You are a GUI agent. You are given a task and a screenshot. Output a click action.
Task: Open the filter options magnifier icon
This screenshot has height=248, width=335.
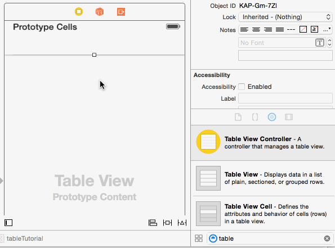pyautogui.click(x=213, y=238)
